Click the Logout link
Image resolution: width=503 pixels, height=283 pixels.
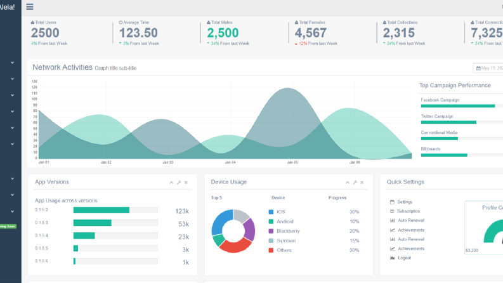coord(404,258)
